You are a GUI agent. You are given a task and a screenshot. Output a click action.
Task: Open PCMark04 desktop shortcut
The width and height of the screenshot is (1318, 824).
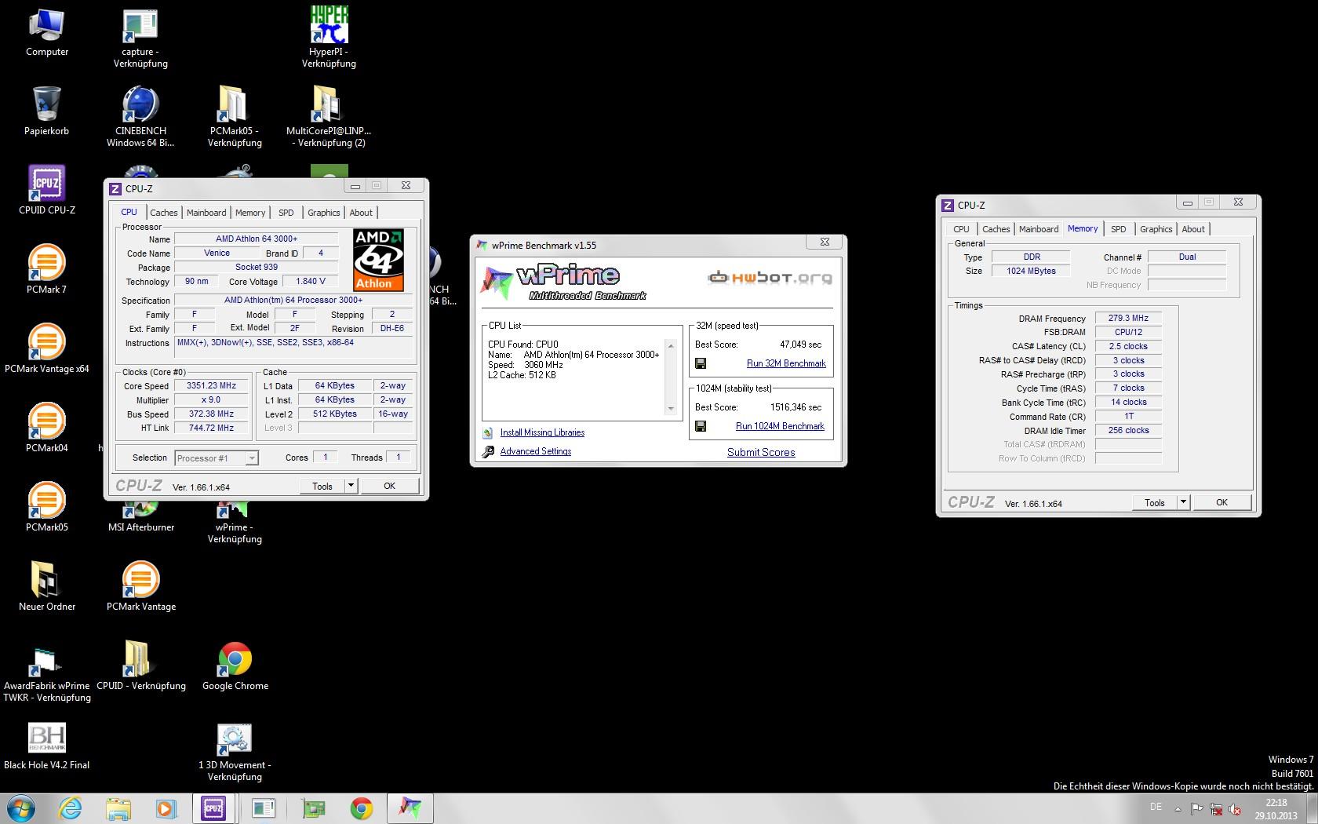(47, 428)
